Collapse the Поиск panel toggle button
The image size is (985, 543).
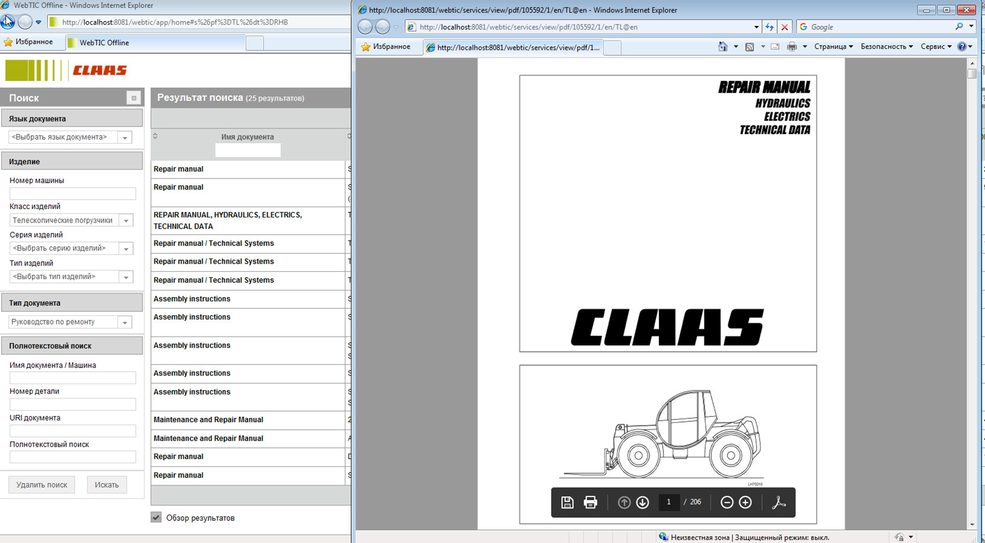[134, 98]
